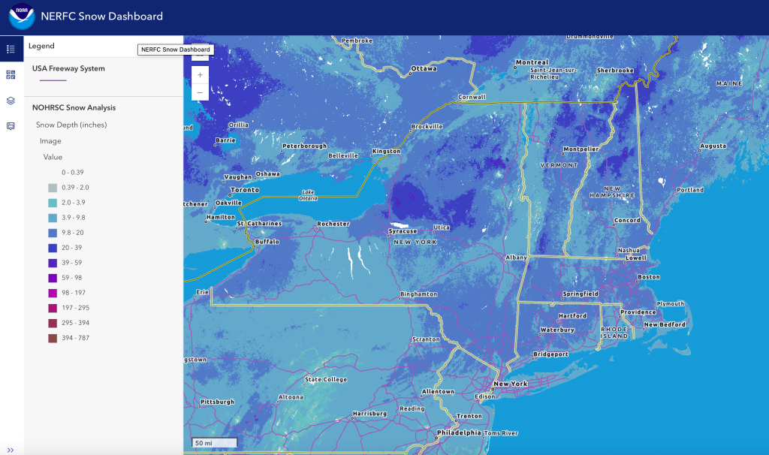The width and height of the screenshot is (769, 455).
Task: Open the Legend panel from the sidebar
Action: [10, 48]
